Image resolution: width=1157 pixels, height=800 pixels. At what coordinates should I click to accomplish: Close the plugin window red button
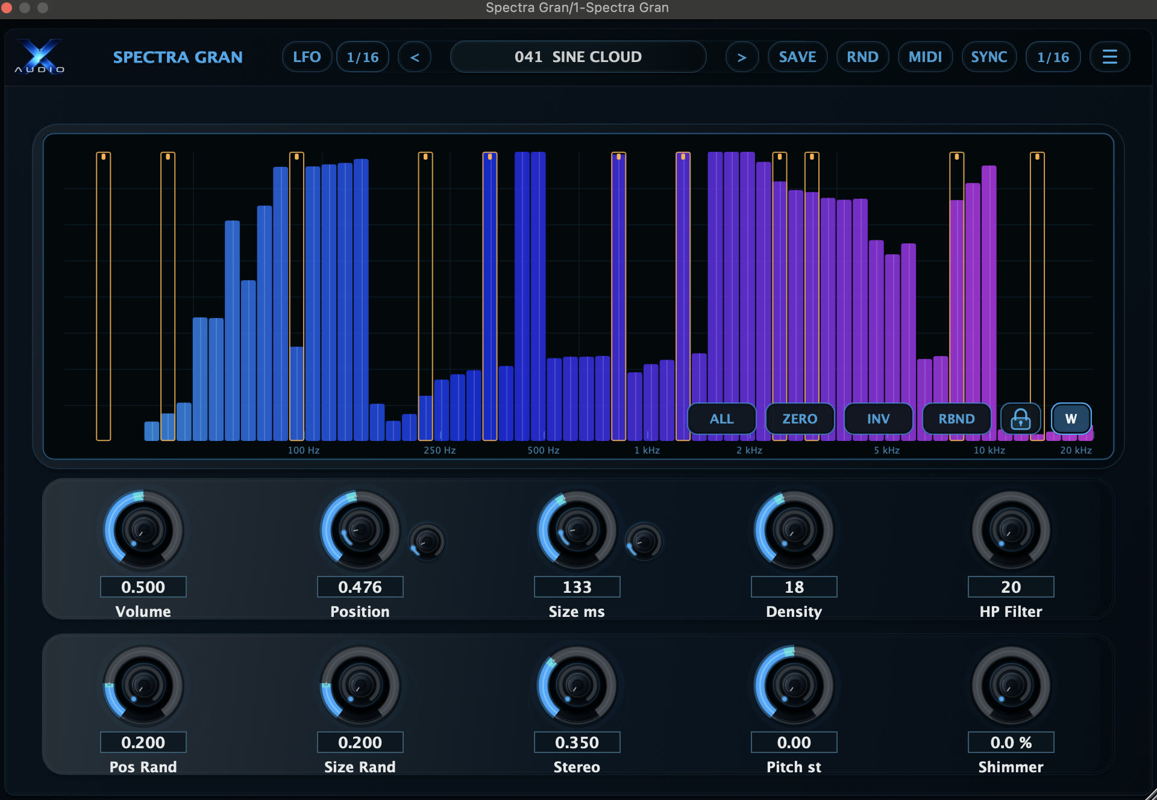tap(7, 8)
